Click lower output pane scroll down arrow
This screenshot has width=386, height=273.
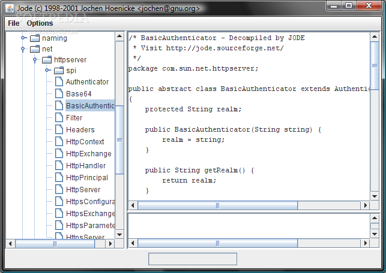click(375, 234)
